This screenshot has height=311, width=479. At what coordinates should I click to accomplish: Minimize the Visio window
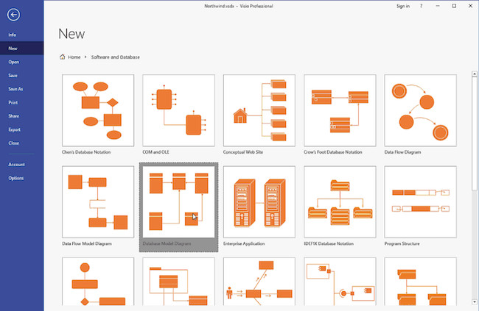point(438,6)
